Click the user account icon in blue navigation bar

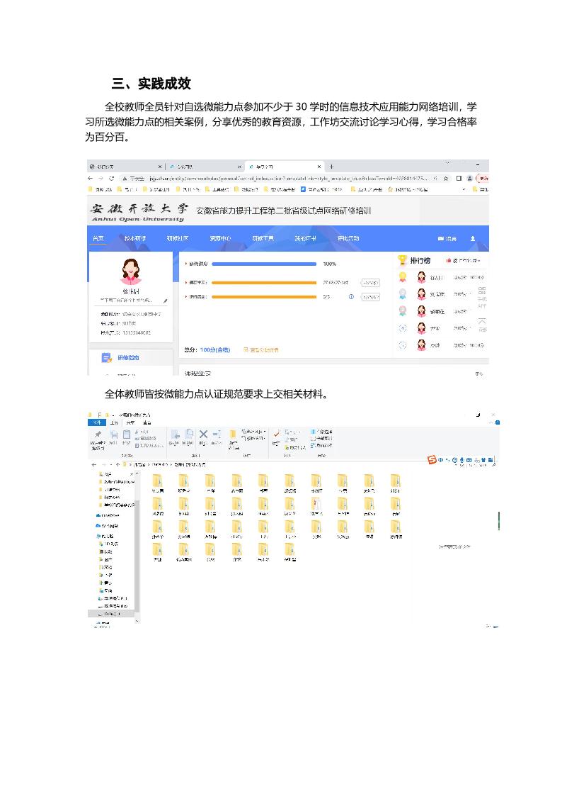(x=473, y=238)
